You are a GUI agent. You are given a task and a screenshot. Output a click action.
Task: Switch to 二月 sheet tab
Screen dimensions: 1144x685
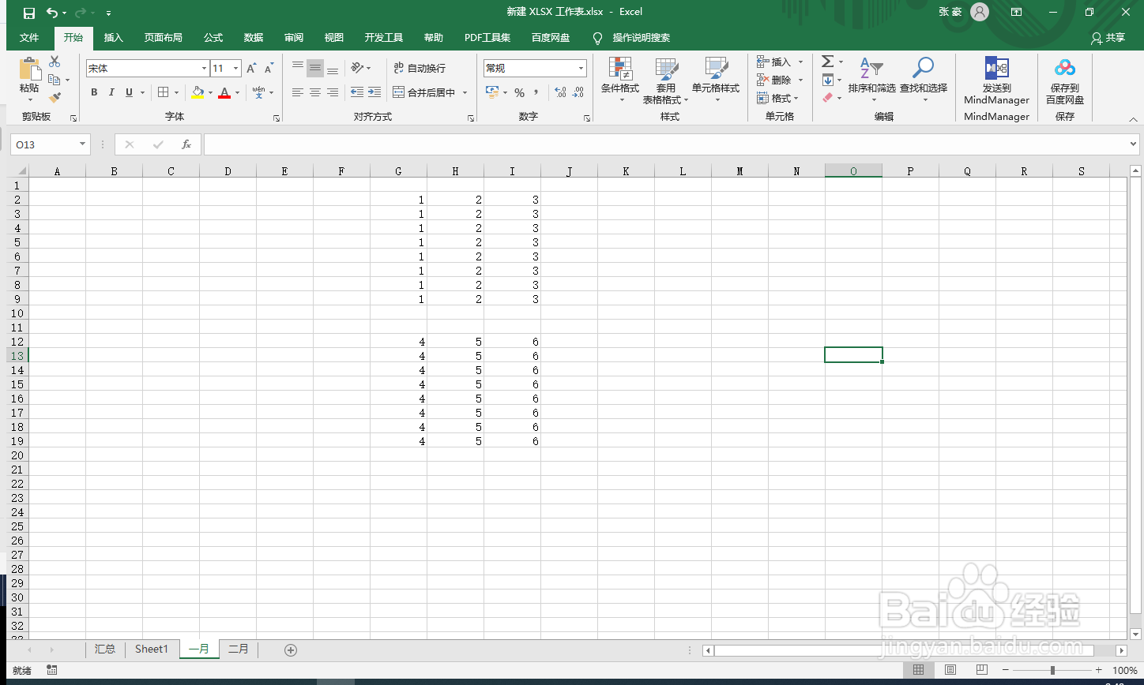239,649
